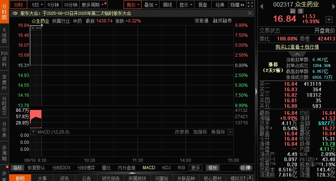
Task: Open the 股吧 bottom tab
Action: pos(20,178)
